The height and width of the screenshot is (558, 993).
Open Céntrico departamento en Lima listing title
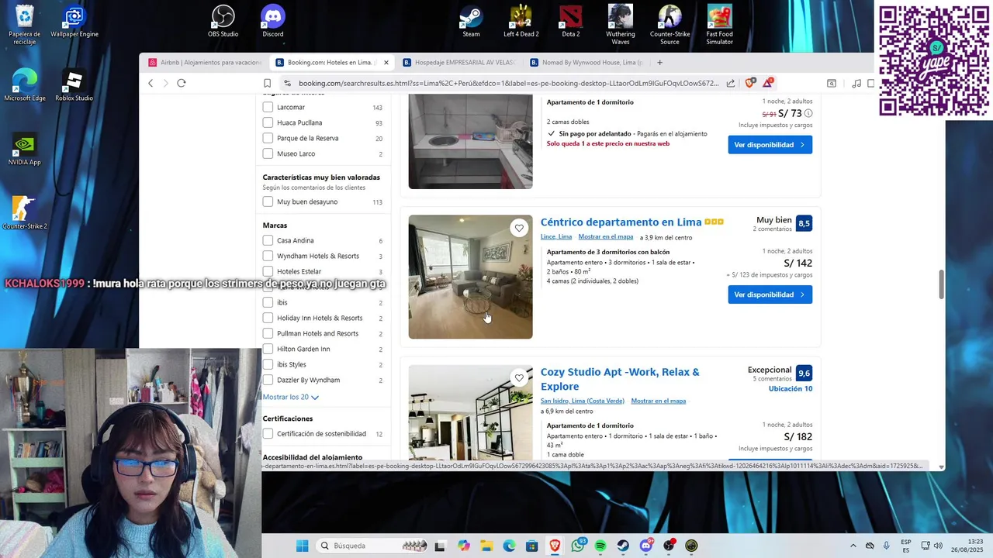[621, 222]
